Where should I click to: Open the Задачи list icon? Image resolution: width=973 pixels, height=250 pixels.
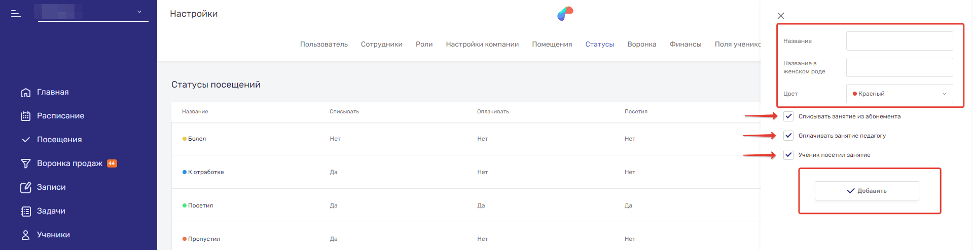pyautogui.click(x=26, y=211)
